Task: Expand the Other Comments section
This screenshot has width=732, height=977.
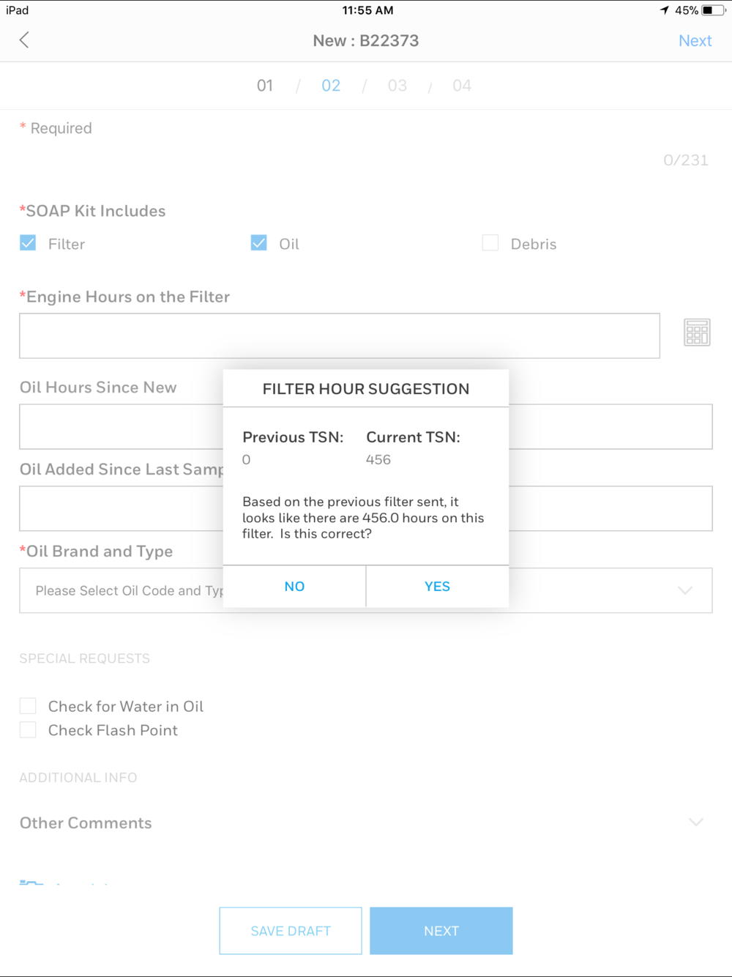Action: coord(696,822)
